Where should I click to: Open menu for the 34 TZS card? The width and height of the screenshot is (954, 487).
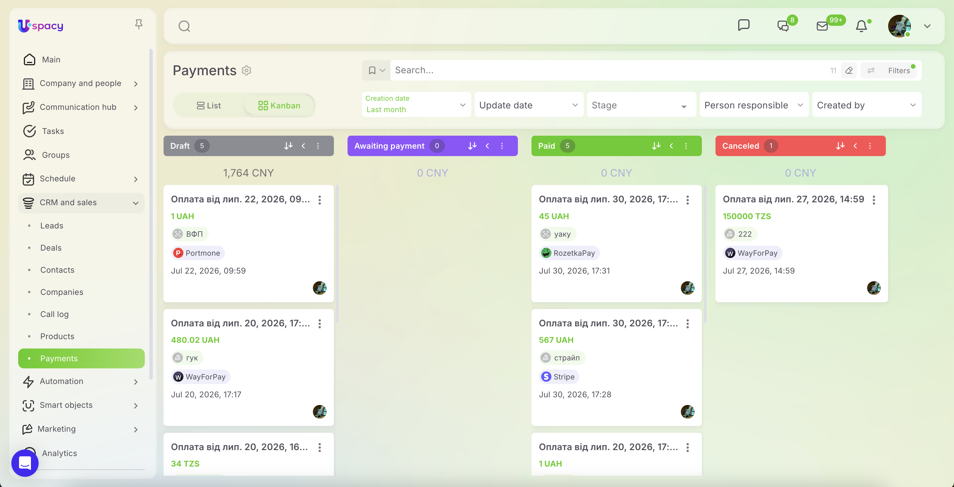click(x=320, y=447)
